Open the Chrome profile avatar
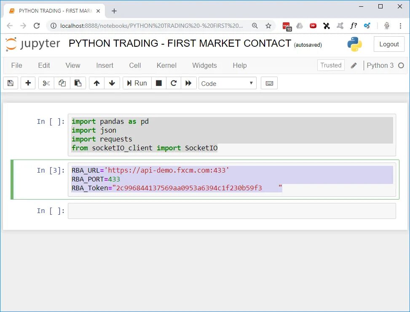The width and height of the screenshot is (410, 312). [x=387, y=26]
